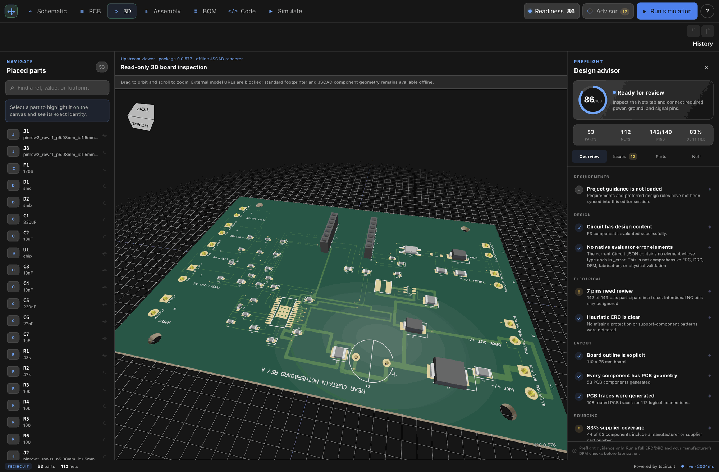The height and width of the screenshot is (472, 719).
Task: Click the C4 capacitor type badge
Action: pyautogui.click(x=13, y=287)
